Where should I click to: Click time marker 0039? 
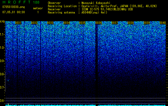[x=147, y=23]
